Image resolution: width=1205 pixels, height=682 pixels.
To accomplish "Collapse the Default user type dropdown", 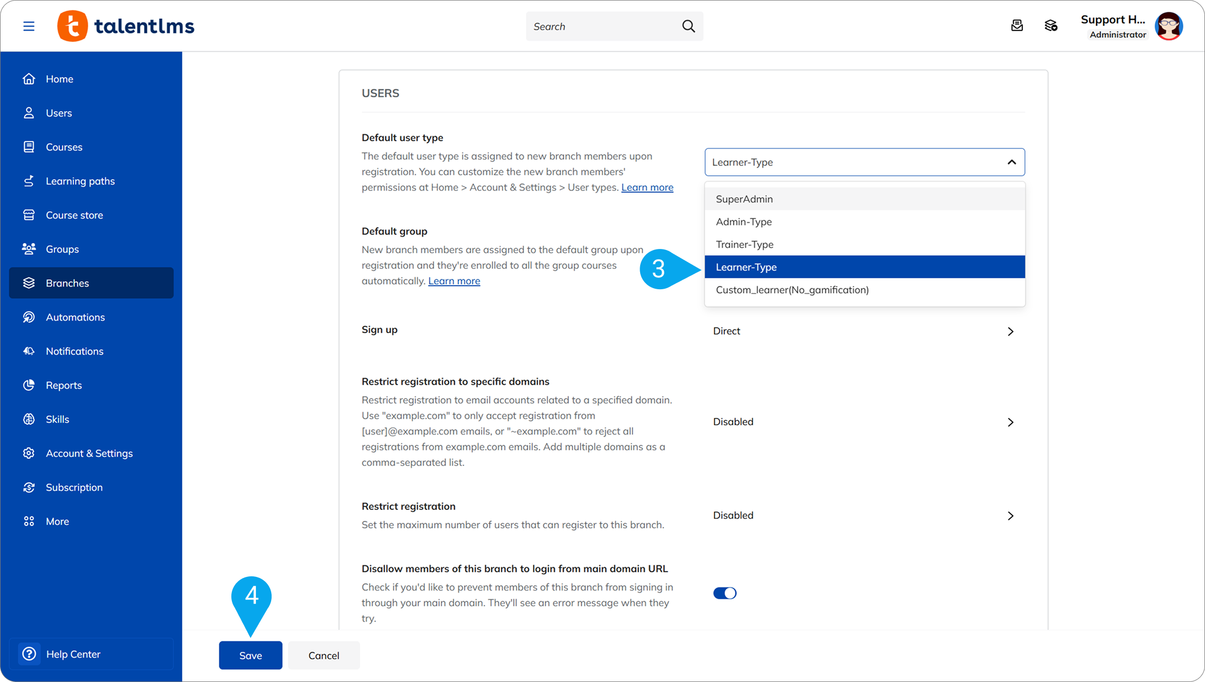I will (1011, 162).
